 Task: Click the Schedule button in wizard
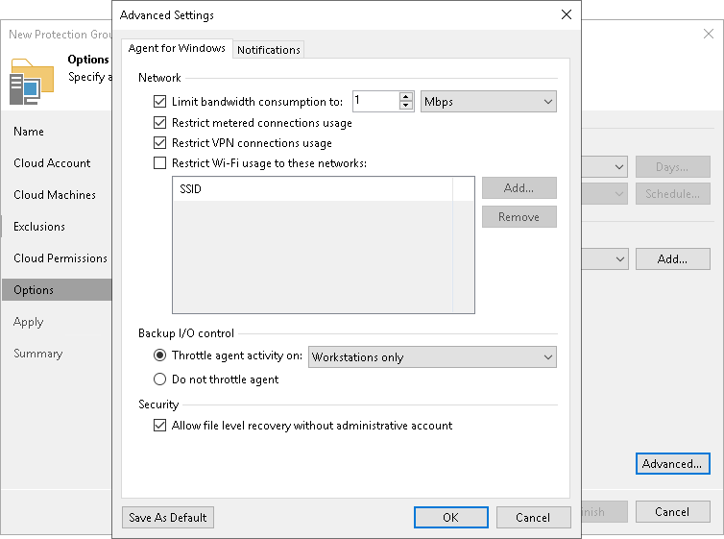click(672, 194)
